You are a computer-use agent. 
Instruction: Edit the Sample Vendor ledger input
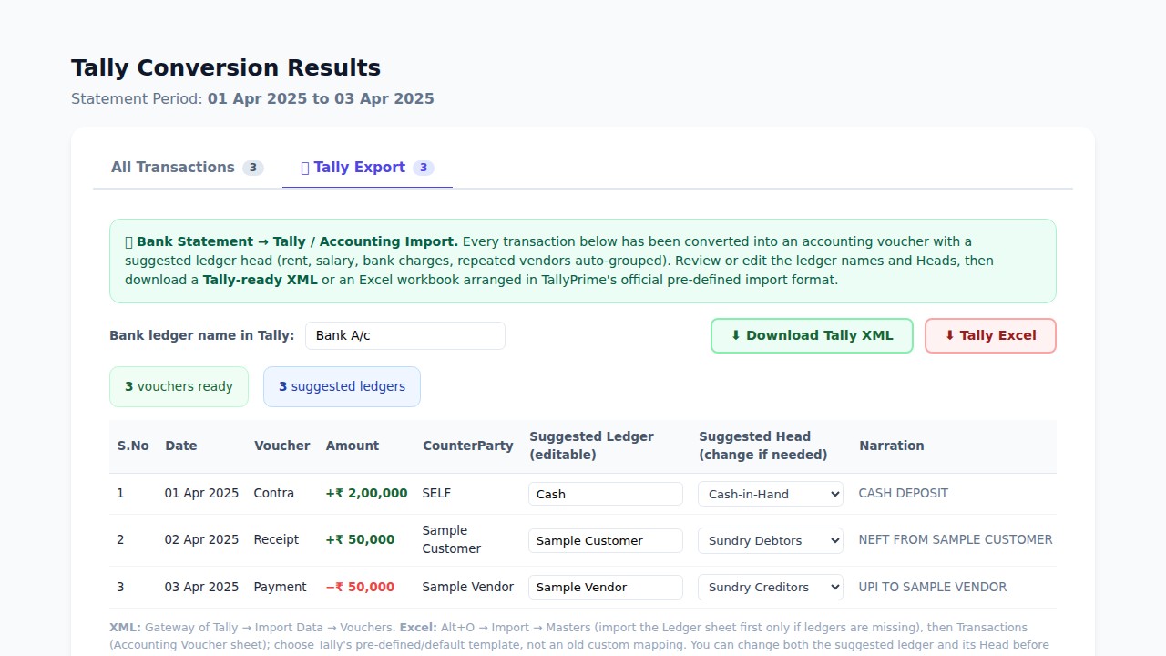[606, 587]
